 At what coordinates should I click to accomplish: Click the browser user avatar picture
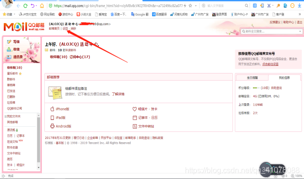click(x=8, y=4)
